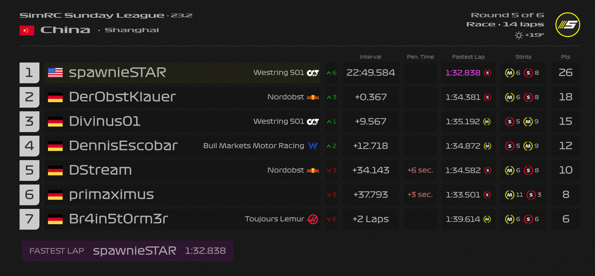Image resolution: width=595 pixels, height=276 pixels.
Task: Click the +6 sec. penalty for DStream
Action: (x=420, y=171)
